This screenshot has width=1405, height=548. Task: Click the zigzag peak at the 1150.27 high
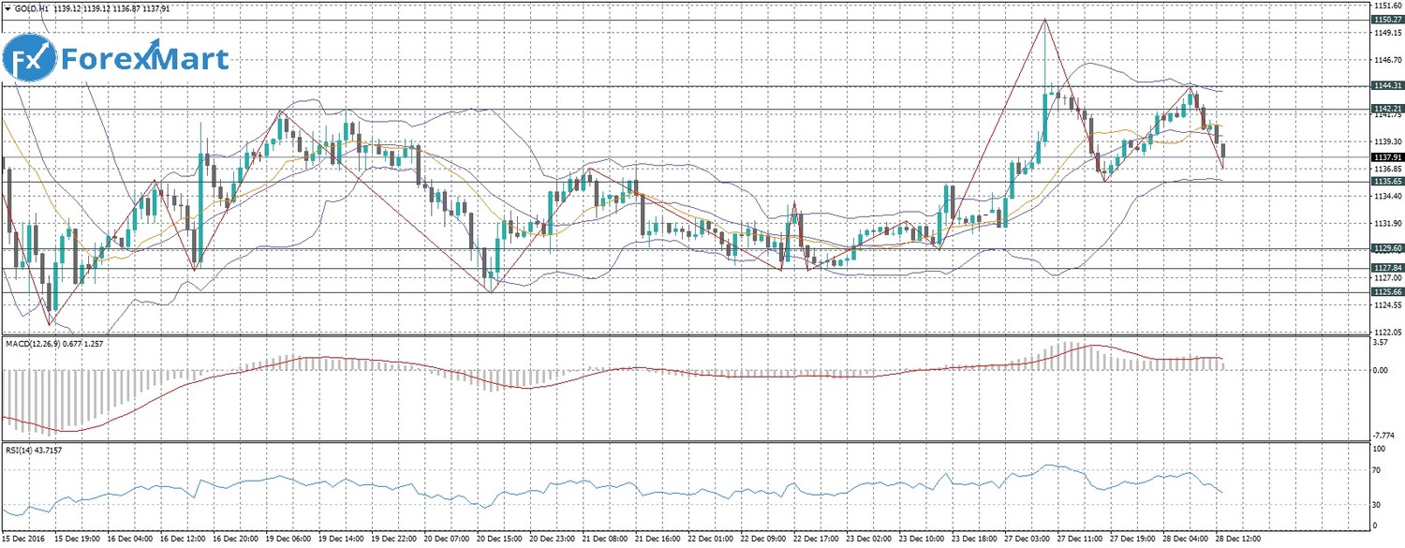(x=1044, y=20)
